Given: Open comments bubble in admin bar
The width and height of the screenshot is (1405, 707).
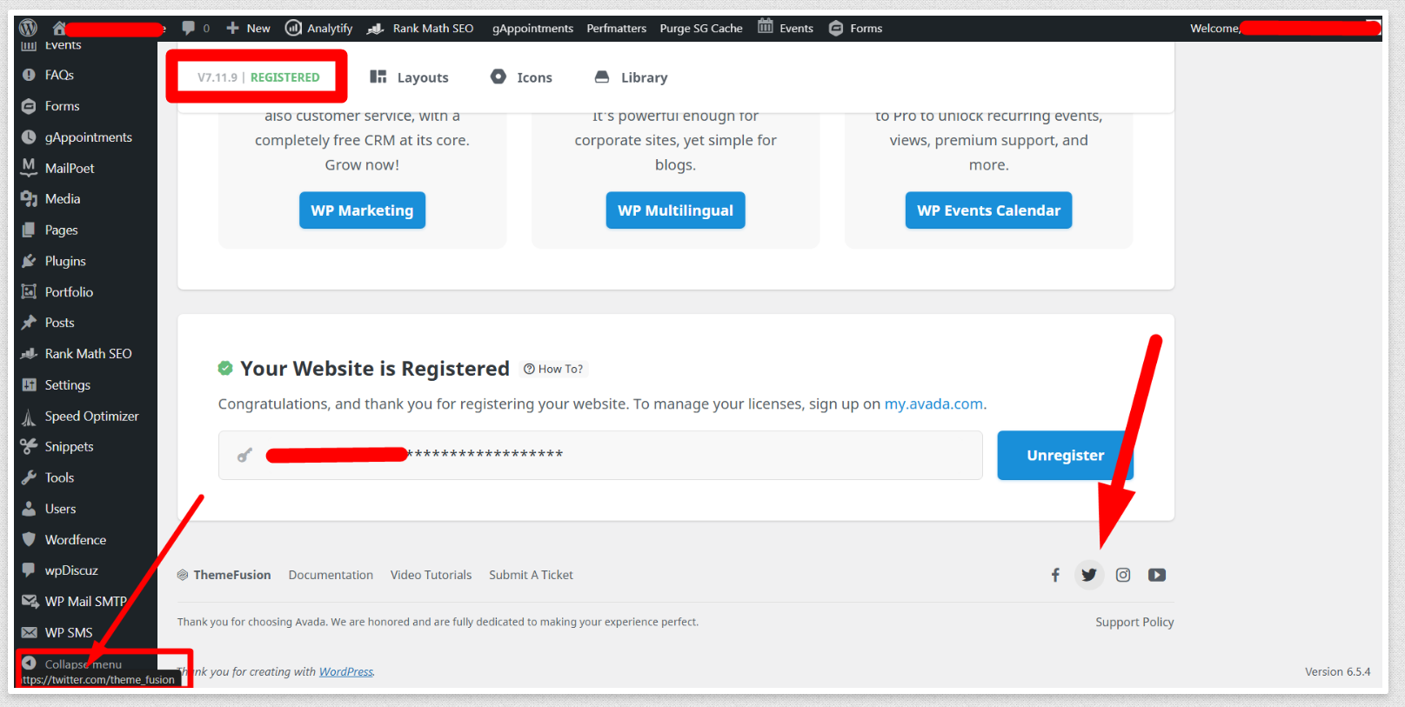Looking at the screenshot, I should pyautogui.click(x=188, y=28).
